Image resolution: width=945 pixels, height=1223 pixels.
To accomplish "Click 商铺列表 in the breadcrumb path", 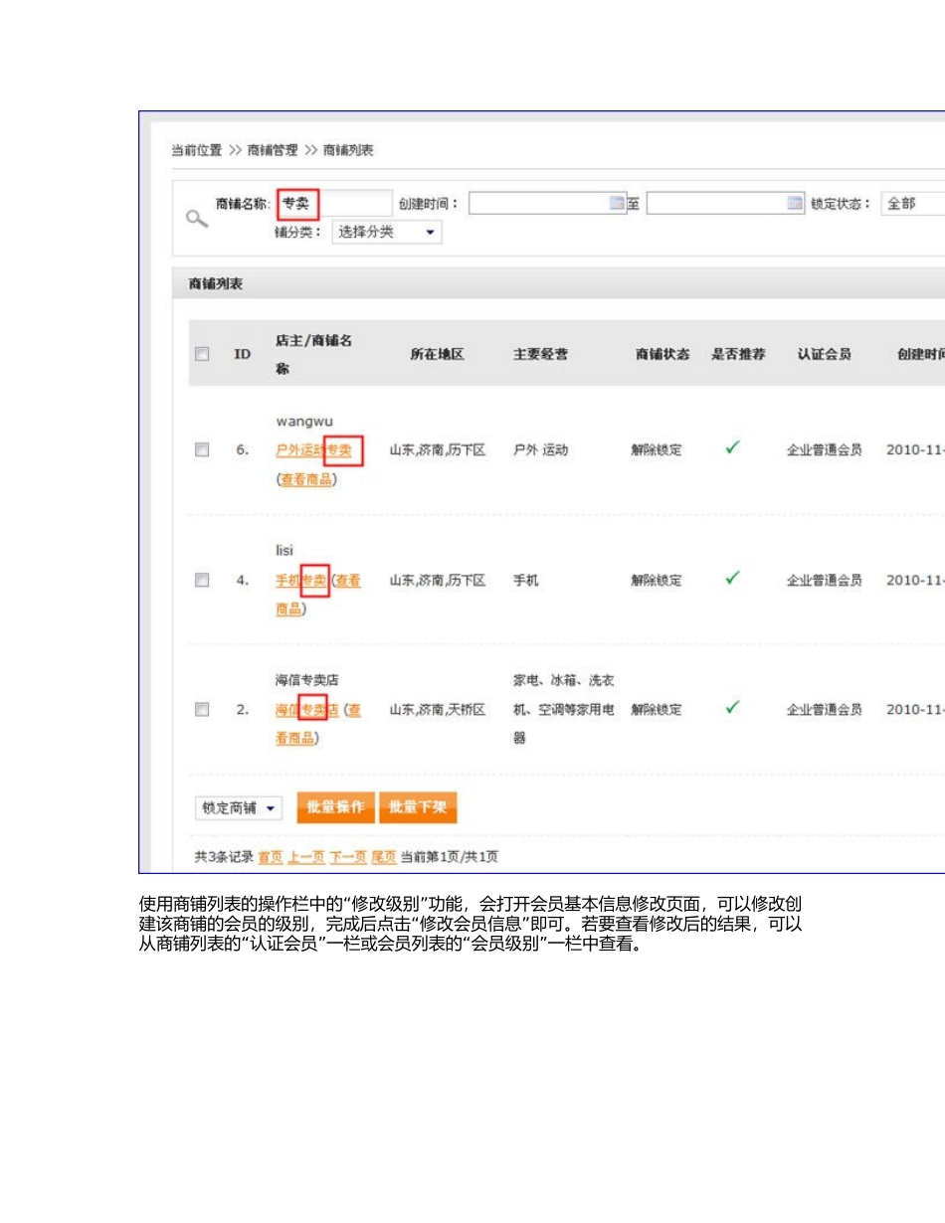I will pos(348,150).
